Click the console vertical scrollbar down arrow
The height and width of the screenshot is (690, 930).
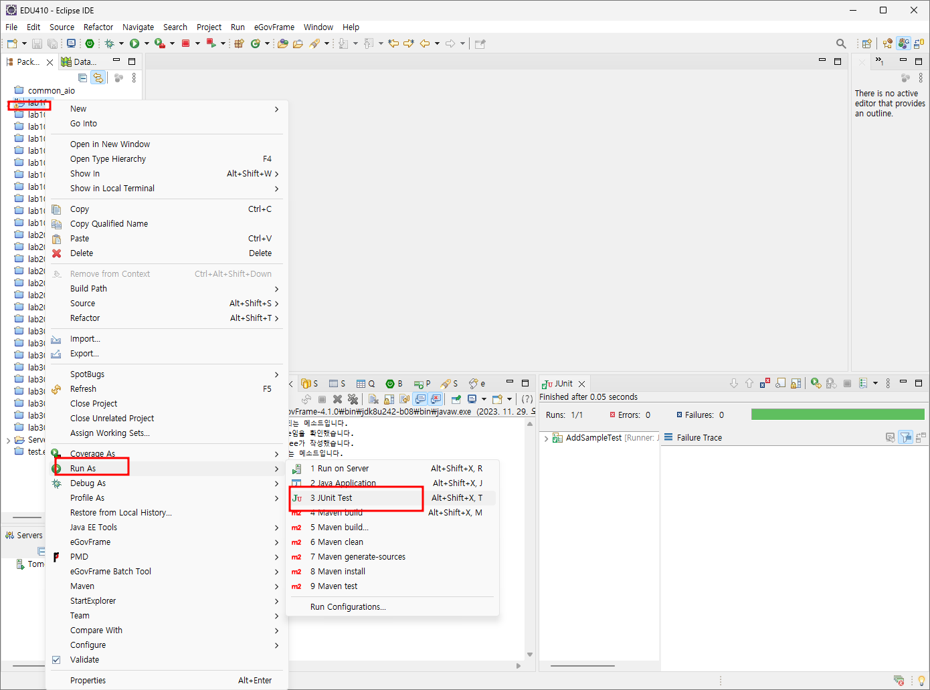[x=530, y=655]
